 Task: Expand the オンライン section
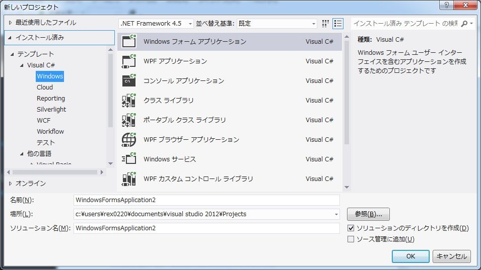click(x=10, y=184)
